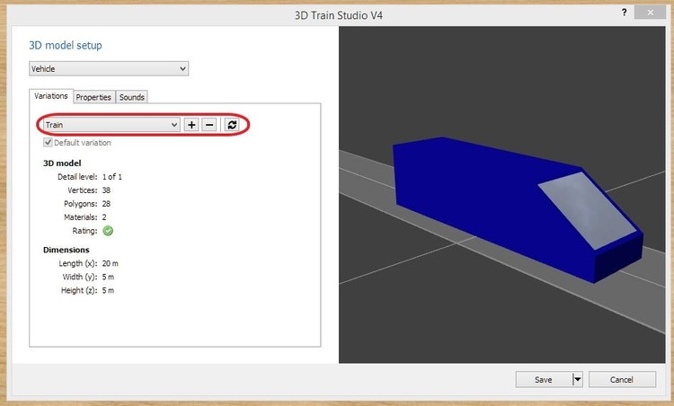Viewport: 674px width, 406px height.
Task: Expand the Save button dropdown arrow
Action: pos(577,379)
